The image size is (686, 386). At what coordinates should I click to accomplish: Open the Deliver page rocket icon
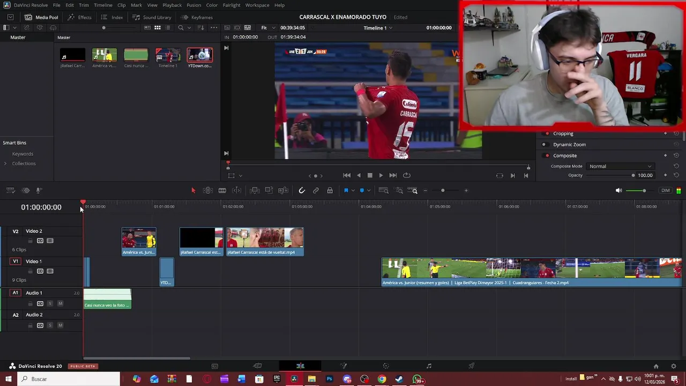point(472,366)
